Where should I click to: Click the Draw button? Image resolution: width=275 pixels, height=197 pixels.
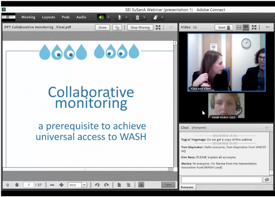click(x=102, y=27)
